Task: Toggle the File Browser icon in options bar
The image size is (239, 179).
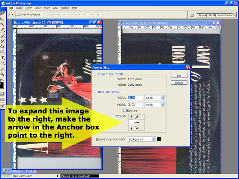Action: pos(192,15)
